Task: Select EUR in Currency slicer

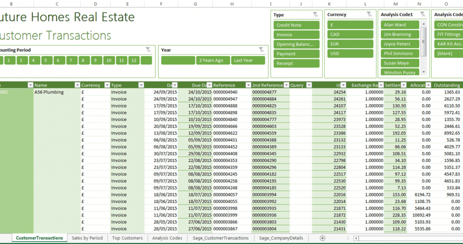Action: point(350,44)
